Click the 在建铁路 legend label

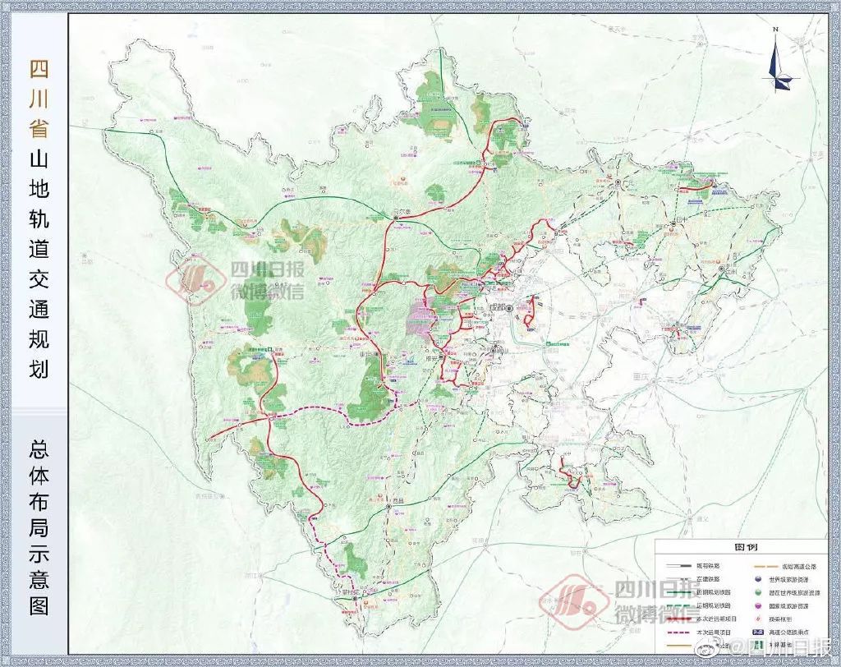[708, 579]
